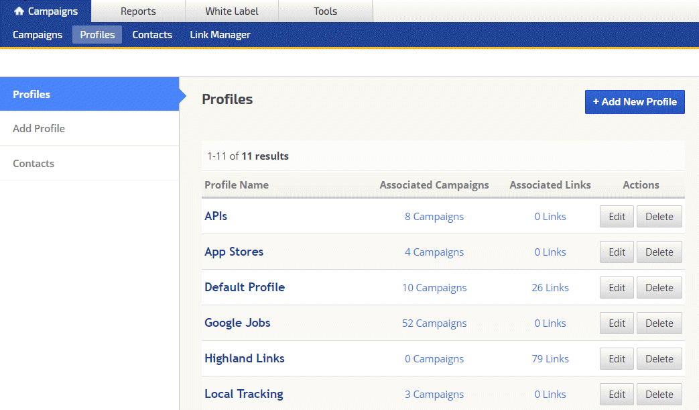Open the Reports tab

coord(138,11)
